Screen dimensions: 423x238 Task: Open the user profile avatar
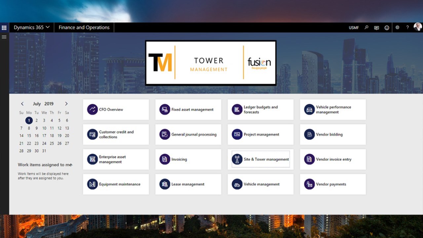[x=418, y=27]
